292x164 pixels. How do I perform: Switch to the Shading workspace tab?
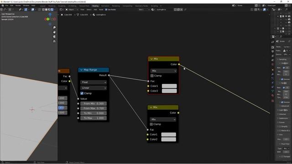[95, 6]
